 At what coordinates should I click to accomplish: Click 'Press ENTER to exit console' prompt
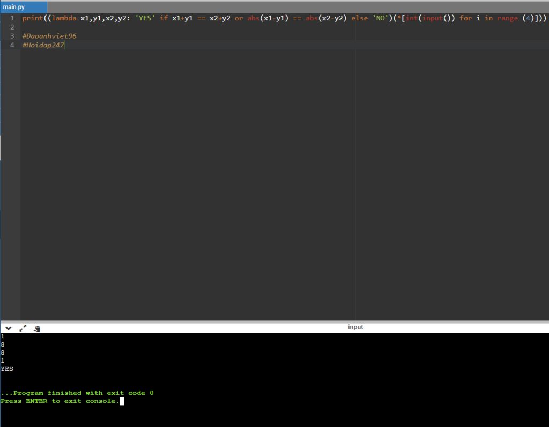pos(60,401)
